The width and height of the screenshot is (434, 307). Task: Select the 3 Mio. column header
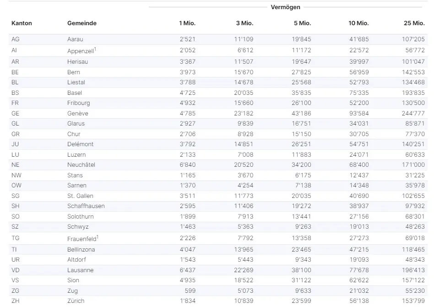pyautogui.click(x=244, y=23)
